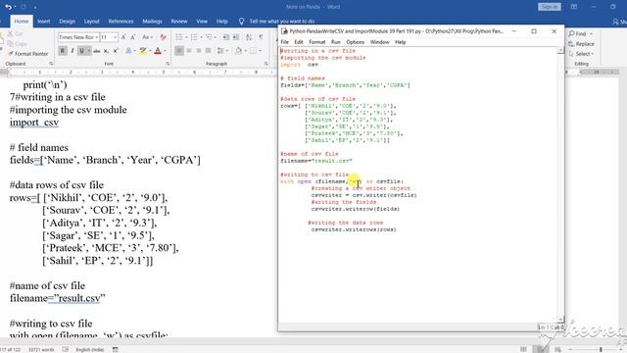This screenshot has width=627, height=353.
Task: Apply bullet list
Action: click(x=180, y=37)
